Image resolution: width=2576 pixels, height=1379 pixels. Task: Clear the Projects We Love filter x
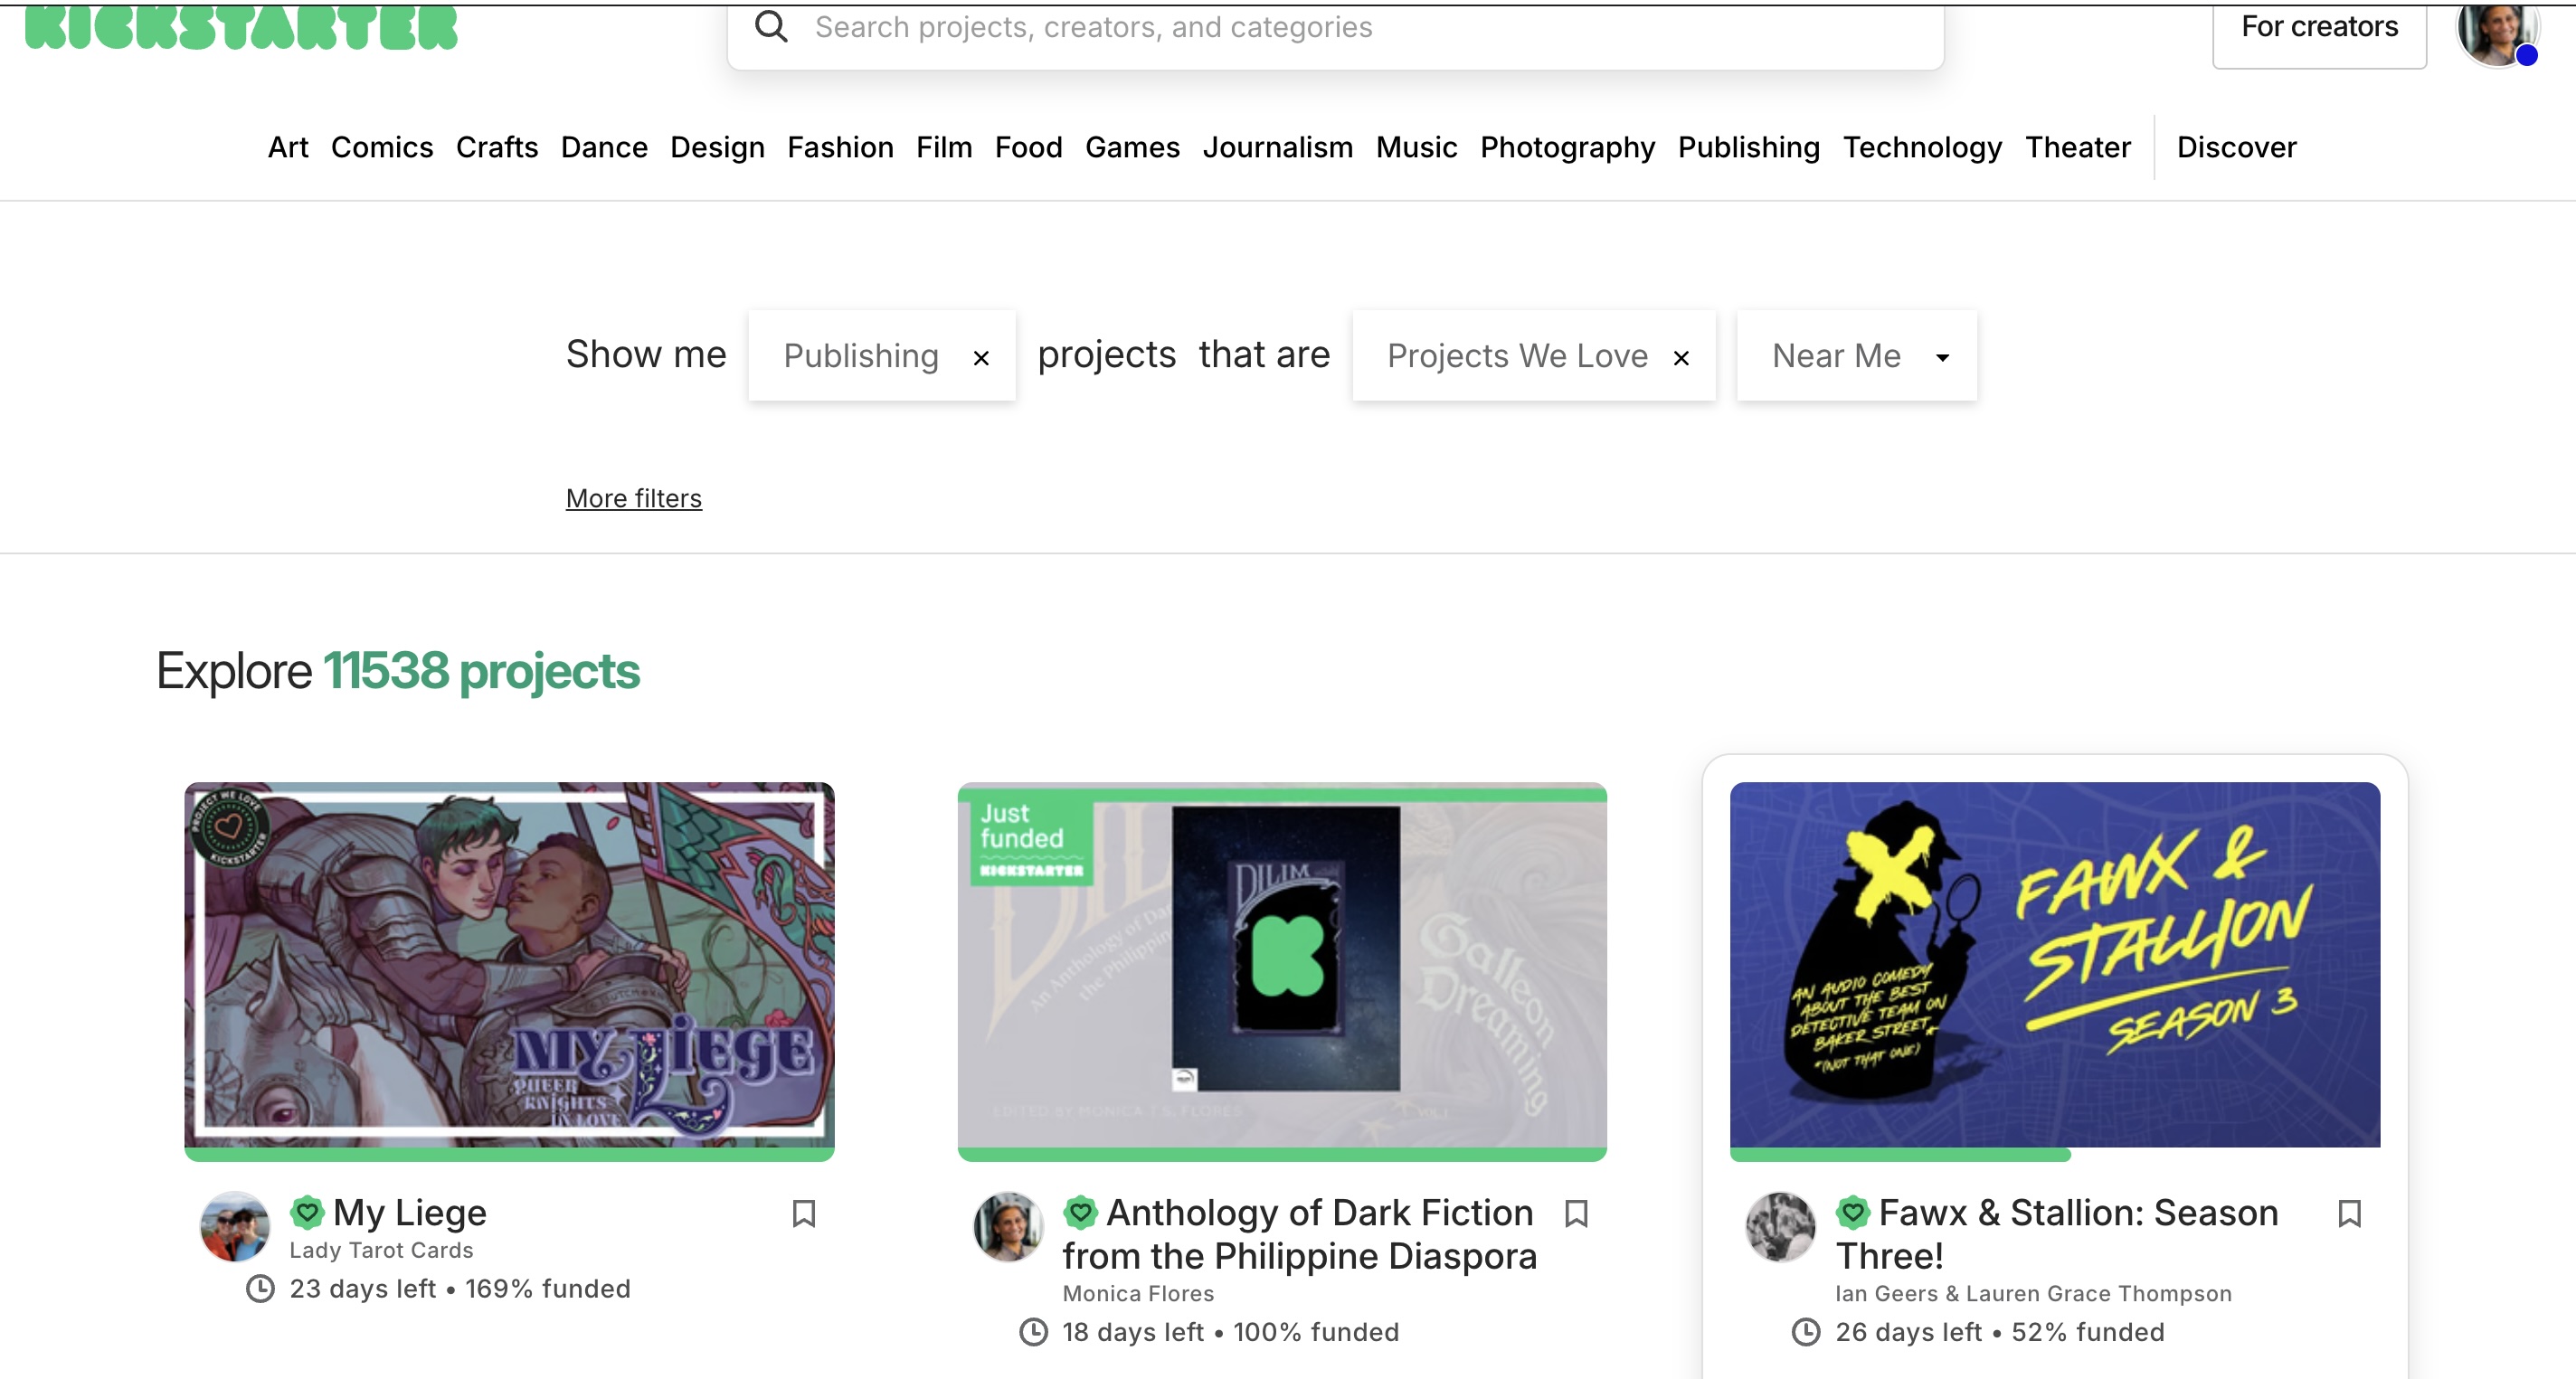point(1681,358)
